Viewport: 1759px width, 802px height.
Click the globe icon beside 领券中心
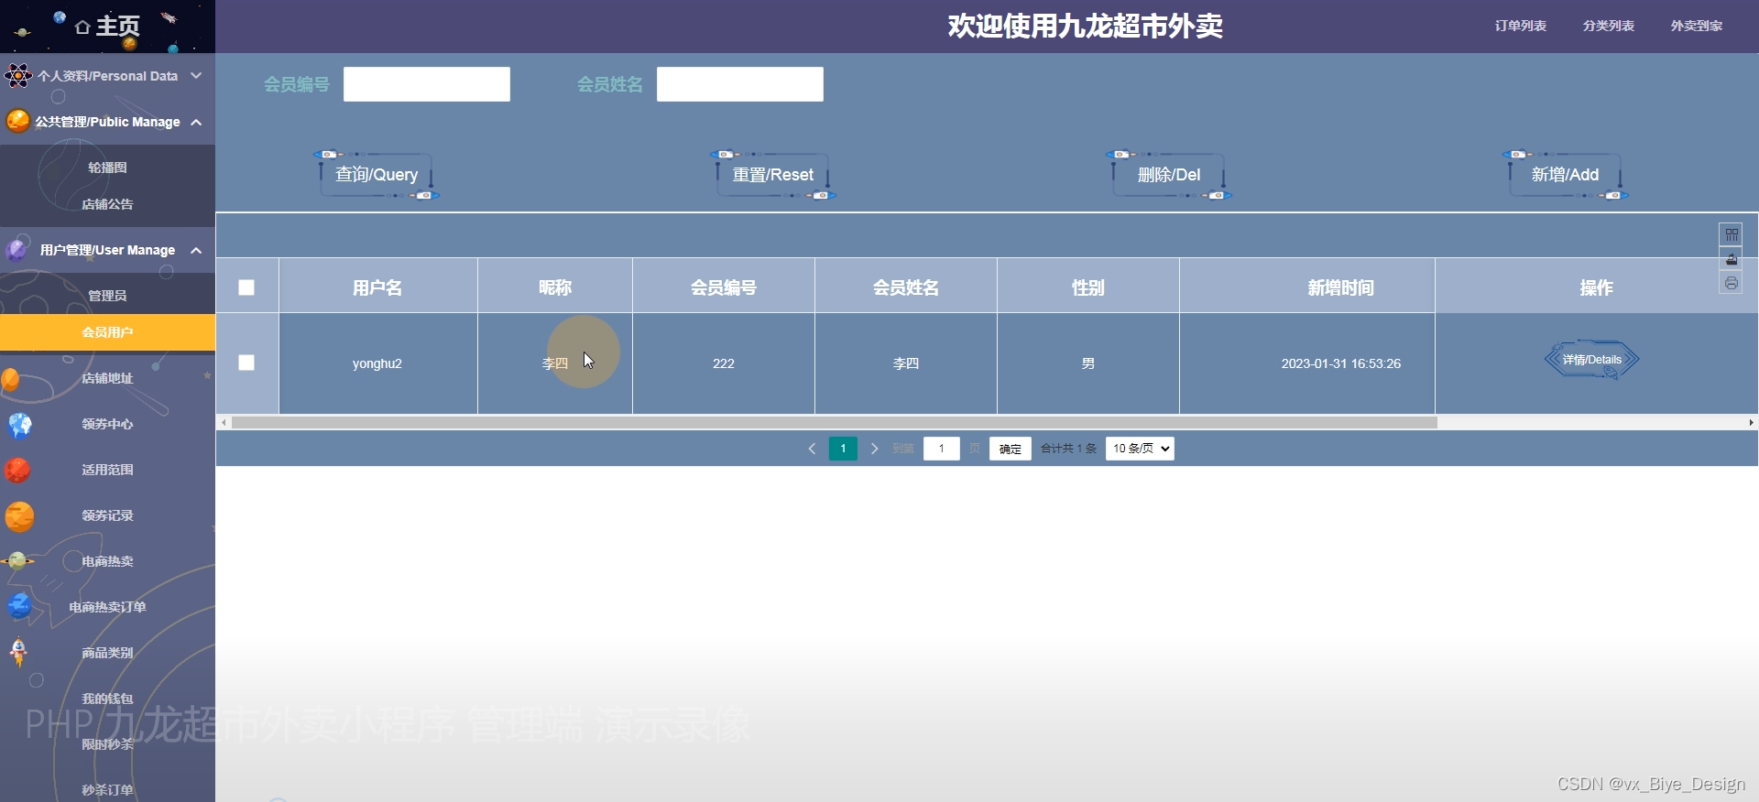19,425
